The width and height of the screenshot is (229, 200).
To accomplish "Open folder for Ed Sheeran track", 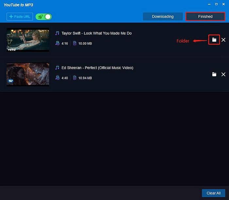I will point(214,74).
